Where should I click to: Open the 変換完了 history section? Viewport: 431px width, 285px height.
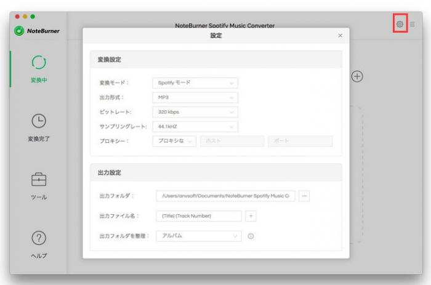(39, 128)
